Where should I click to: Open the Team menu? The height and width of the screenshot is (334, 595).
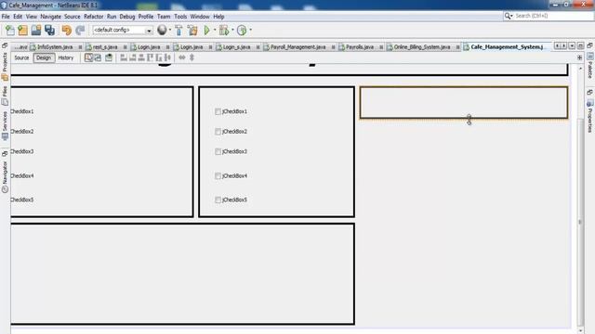[164, 17]
